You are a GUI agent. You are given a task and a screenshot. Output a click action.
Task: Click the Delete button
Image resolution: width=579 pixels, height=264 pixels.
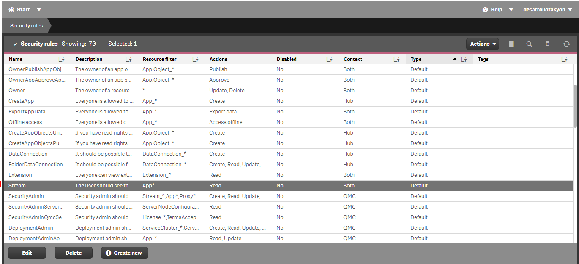pos(73,253)
